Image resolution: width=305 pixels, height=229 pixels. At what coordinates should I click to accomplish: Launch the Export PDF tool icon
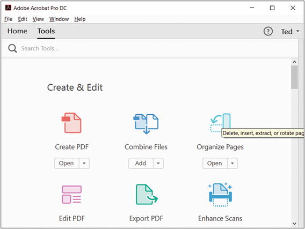[x=147, y=195]
